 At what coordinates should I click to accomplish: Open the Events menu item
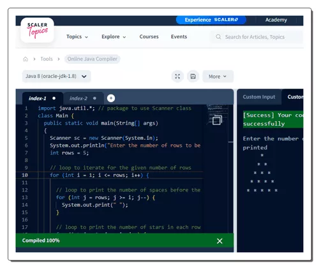[x=179, y=36]
